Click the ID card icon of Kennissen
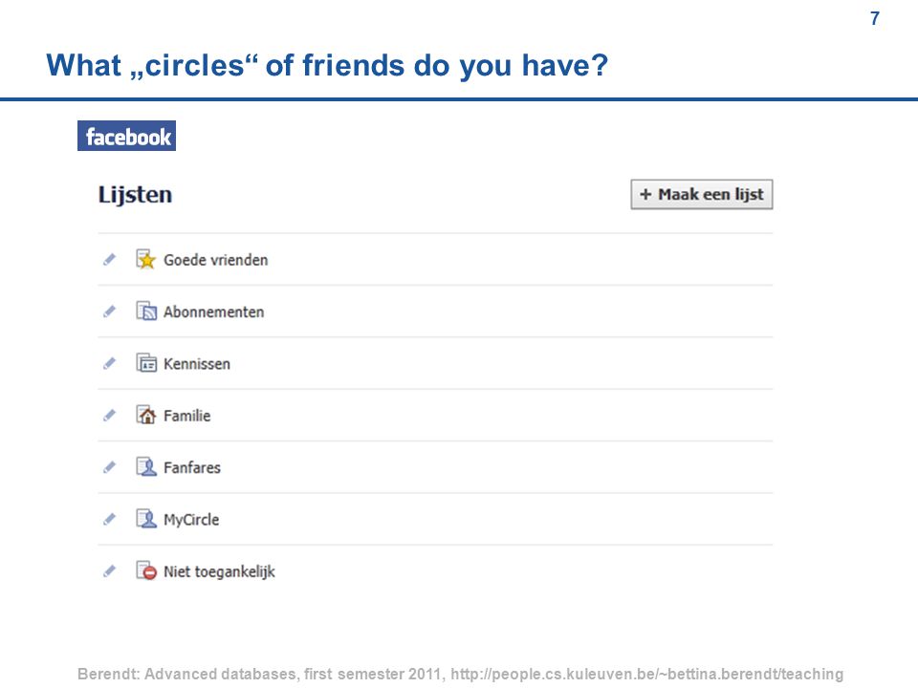This screenshot has height=688, width=918. [x=146, y=363]
